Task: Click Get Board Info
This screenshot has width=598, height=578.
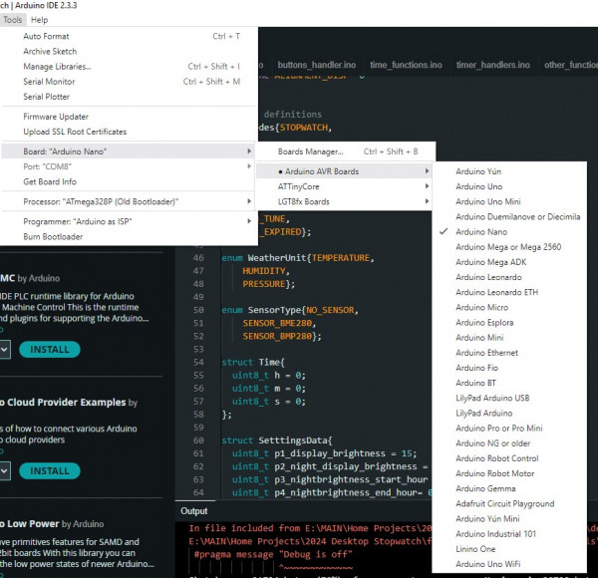Action: point(129,181)
